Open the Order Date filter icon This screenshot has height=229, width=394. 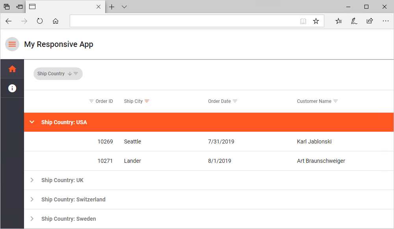click(x=235, y=101)
